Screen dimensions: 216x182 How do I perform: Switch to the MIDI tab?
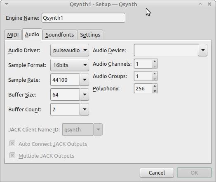click(13, 35)
